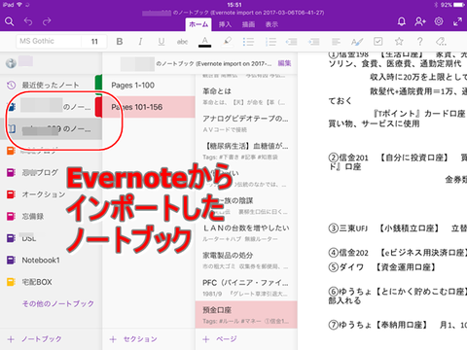Place cursor on ③三東UFJ line
The width and height of the screenshot is (467, 350).
(398, 228)
